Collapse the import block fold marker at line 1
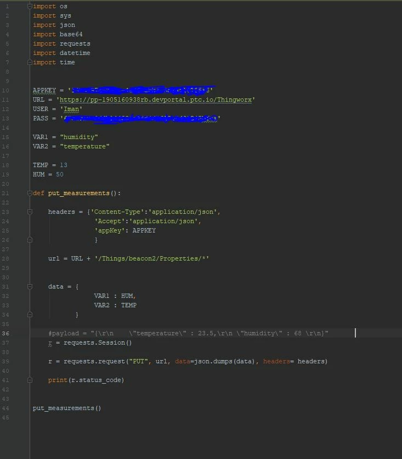 click(30, 6)
